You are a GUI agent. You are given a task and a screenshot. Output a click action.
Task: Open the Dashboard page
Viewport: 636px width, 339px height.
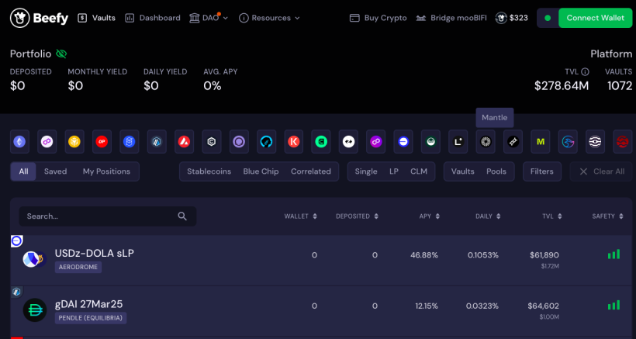[x=153, y=18]
